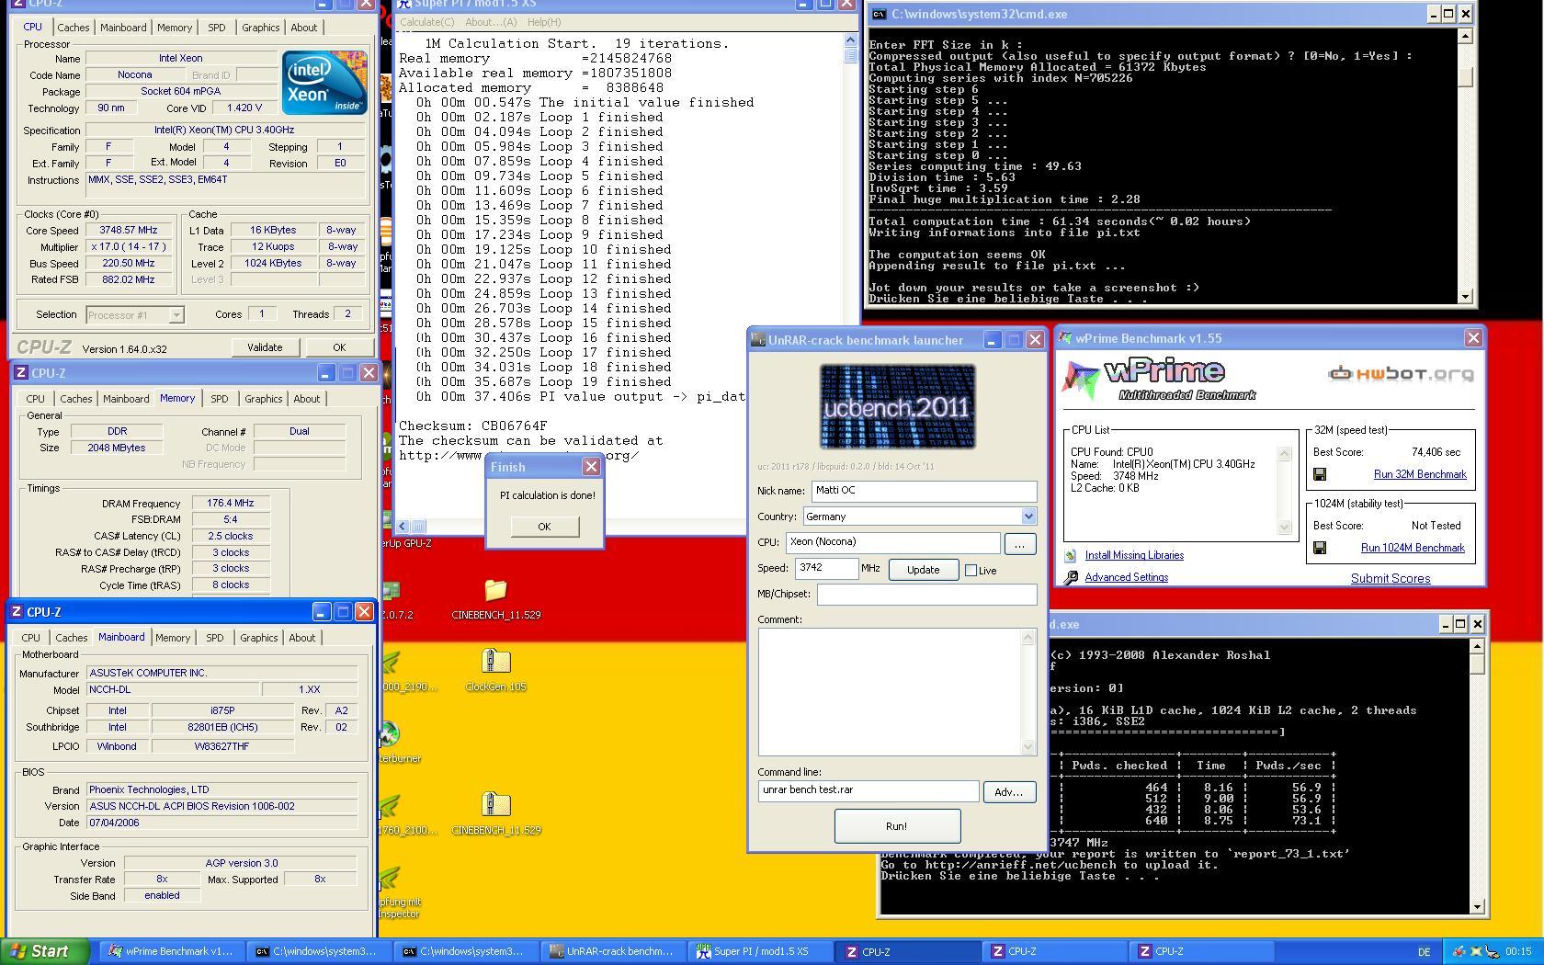
Task: Click the Afterburner desktop shortcut icon
Action: pyautogui.click(x=391, y=733)
